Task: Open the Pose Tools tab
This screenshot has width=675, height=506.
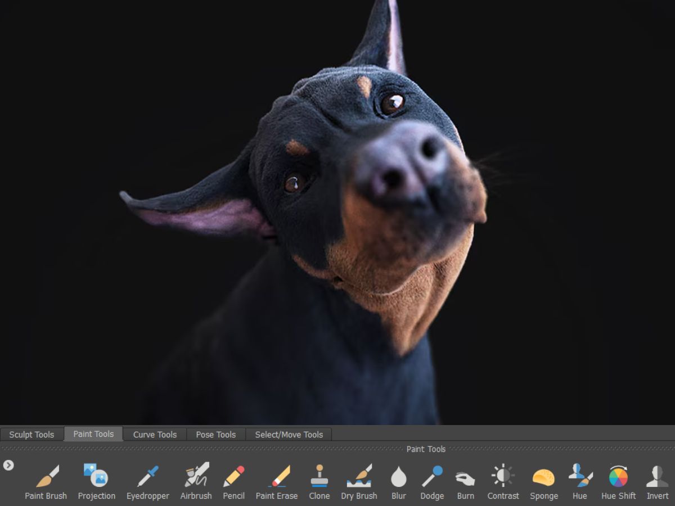Action: tap(215, 435)
